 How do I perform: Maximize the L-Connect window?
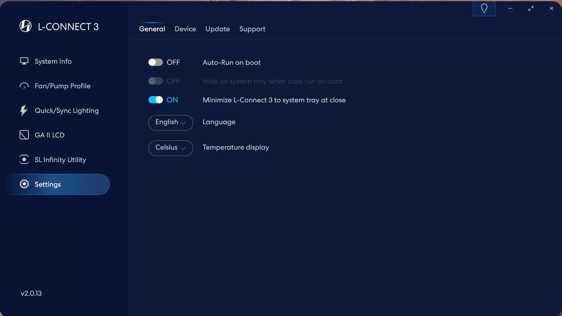coord(531,9)
